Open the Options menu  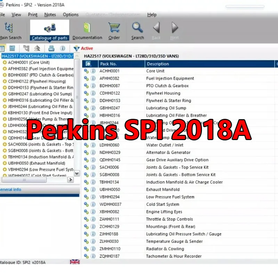coord(71,15)
